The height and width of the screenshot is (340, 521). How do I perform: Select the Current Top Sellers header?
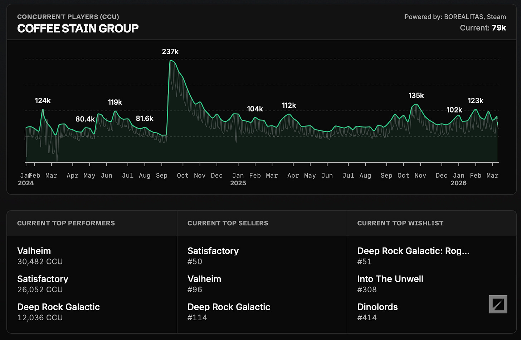tap(228, 223)
